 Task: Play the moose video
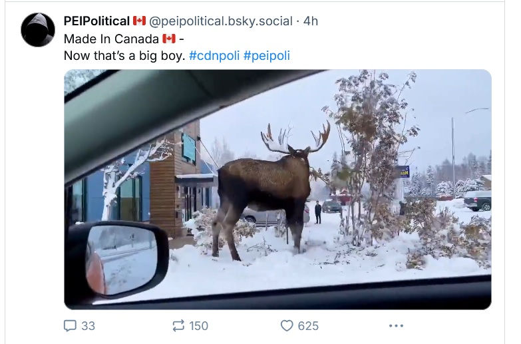pyautogui.click(x=277, y=190)
